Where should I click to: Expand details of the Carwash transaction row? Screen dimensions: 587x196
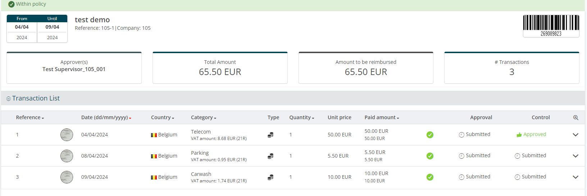[575, 177]
